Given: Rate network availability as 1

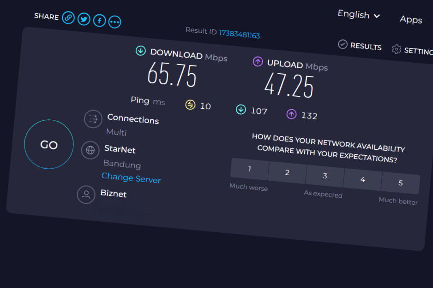Looking at the screenshot, I should point(249,169).
